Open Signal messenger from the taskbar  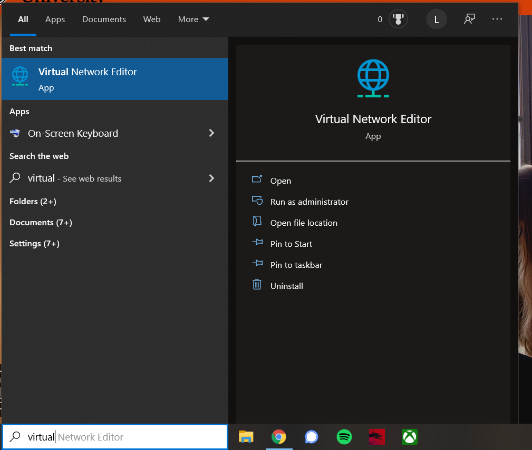[311, 437]
